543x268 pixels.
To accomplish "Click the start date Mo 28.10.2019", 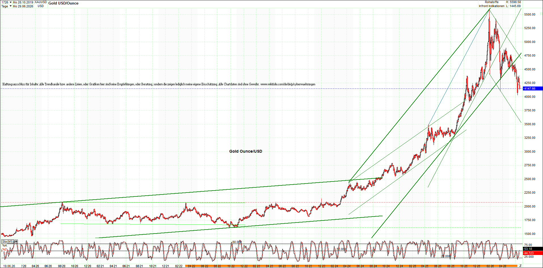I will pos(23,2).
